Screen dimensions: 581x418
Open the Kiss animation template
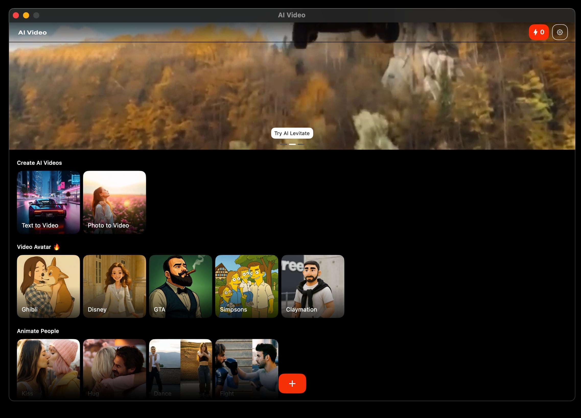tap(49, 368)
